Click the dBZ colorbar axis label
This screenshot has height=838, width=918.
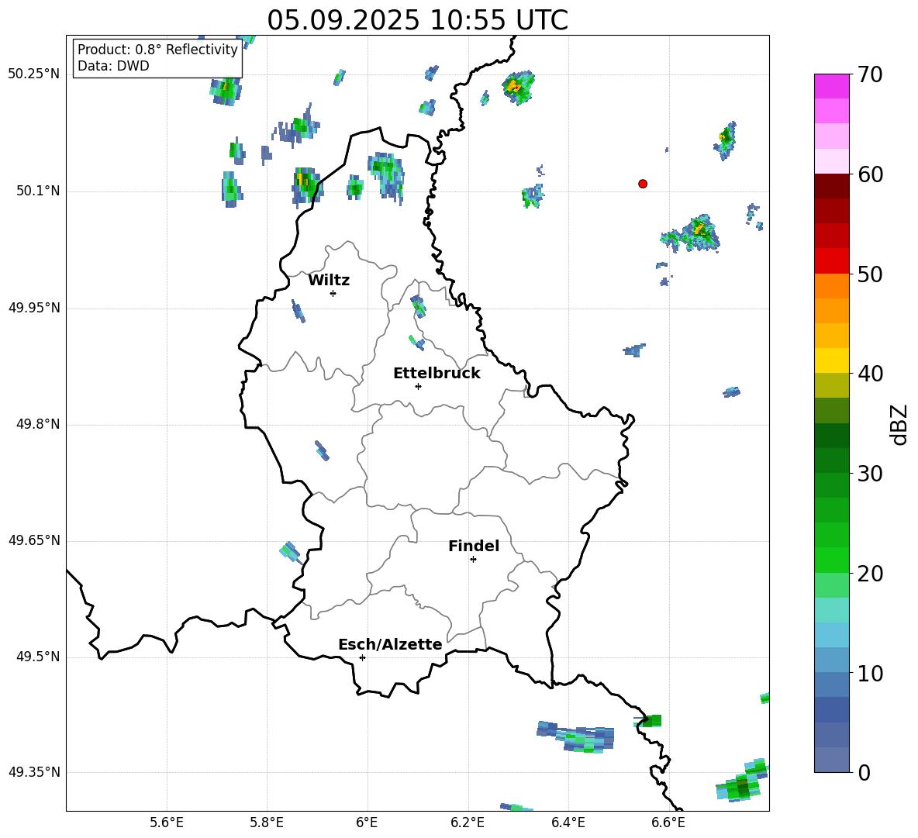click(899, 424)
